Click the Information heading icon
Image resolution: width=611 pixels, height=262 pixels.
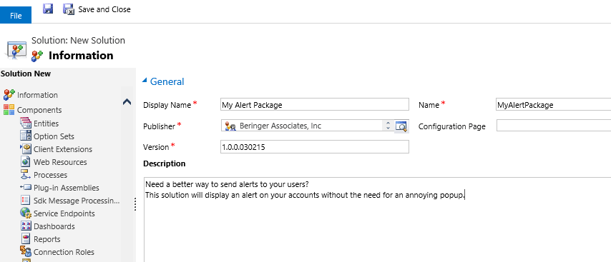coord(37,56)
